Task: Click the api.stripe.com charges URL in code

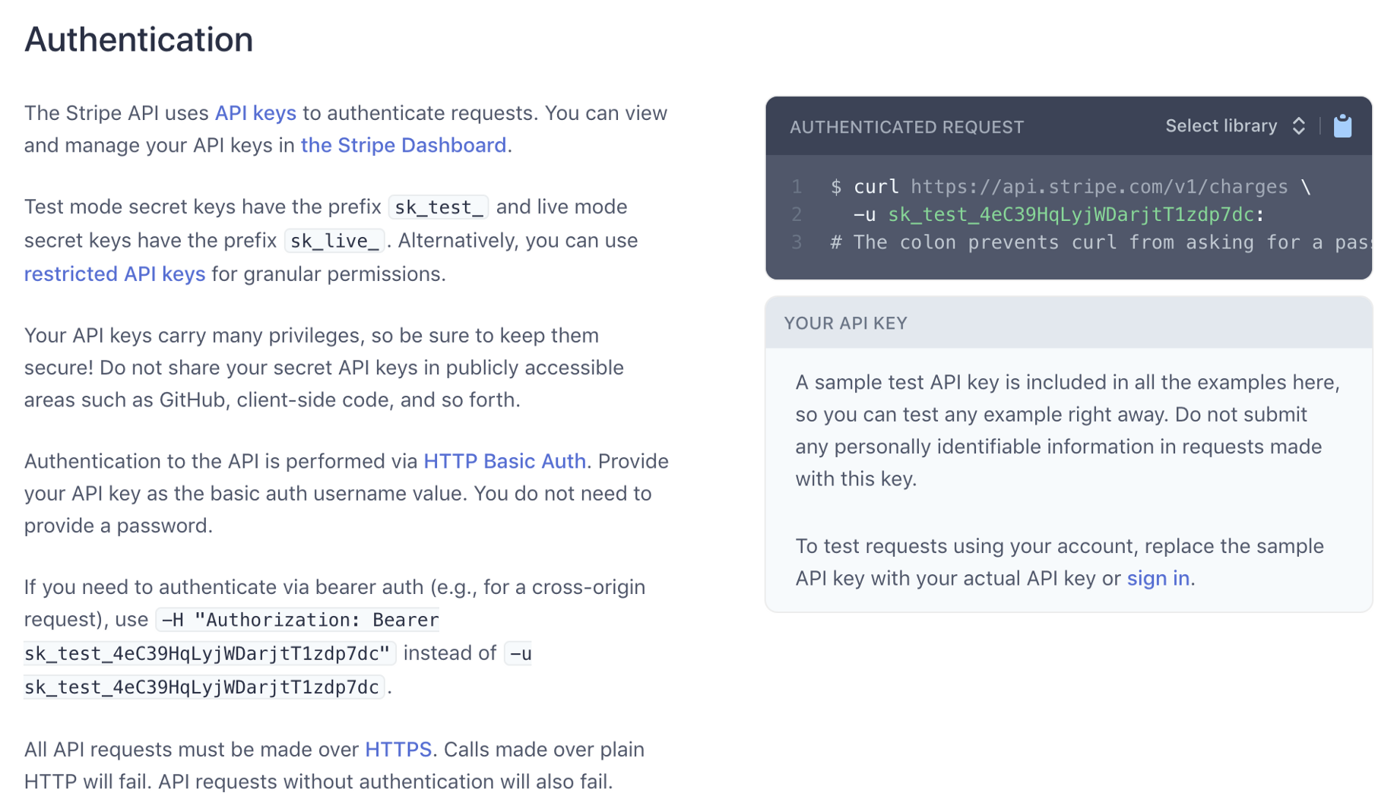Action: (x=1099, y=187)
